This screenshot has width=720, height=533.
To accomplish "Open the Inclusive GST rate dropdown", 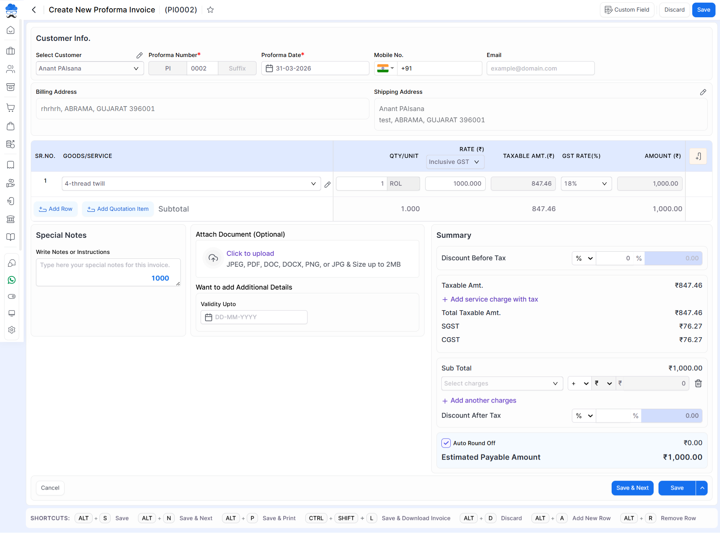I will tap(455, 162).
